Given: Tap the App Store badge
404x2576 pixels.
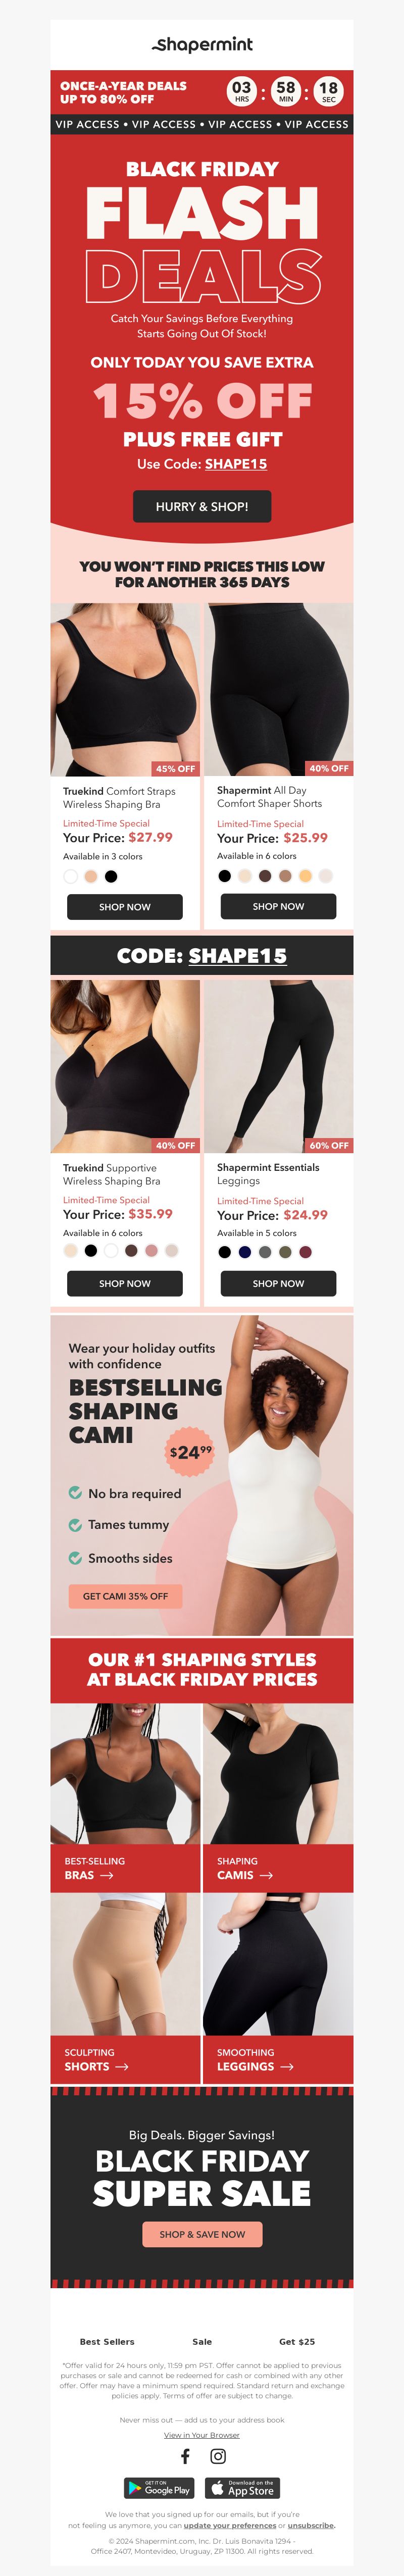Looking at the screenshot, I should 243,2488.
